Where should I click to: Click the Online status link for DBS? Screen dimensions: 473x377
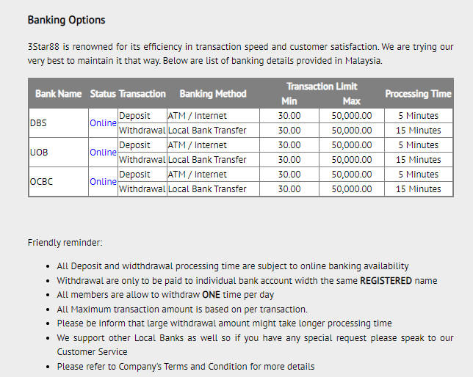click(x=103, y=123)
